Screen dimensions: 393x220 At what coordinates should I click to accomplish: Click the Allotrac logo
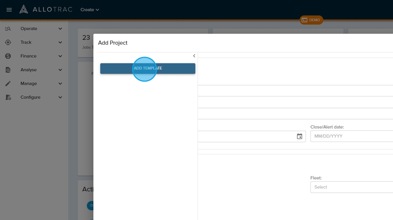coord(46,9)
